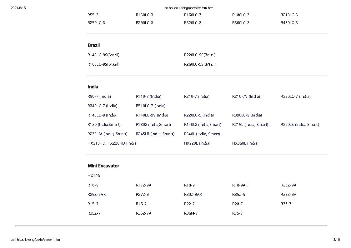Select the R210-7 (India) link
Screen dimensions: 351x248
click(197, 97)
